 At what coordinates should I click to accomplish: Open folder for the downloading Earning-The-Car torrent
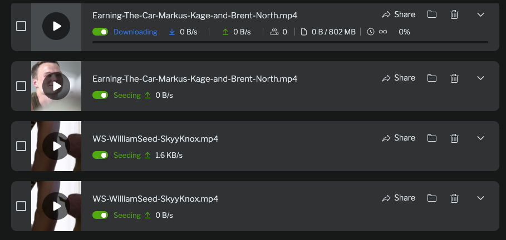click(432, 14)
